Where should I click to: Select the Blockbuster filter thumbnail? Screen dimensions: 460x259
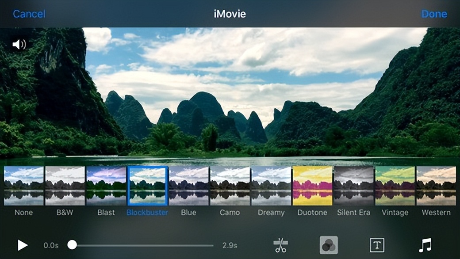tap(148, 186)
